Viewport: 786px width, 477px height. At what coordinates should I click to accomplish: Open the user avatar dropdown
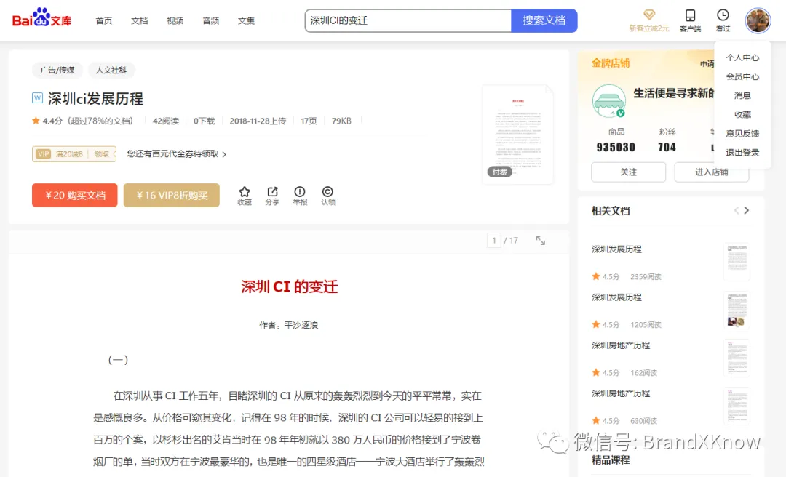(x=758, y=20)
